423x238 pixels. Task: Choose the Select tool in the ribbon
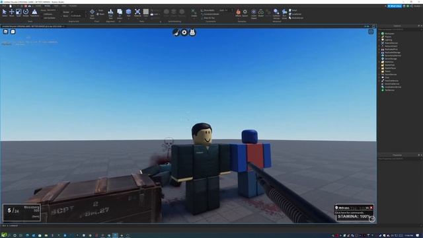point(5,13)
